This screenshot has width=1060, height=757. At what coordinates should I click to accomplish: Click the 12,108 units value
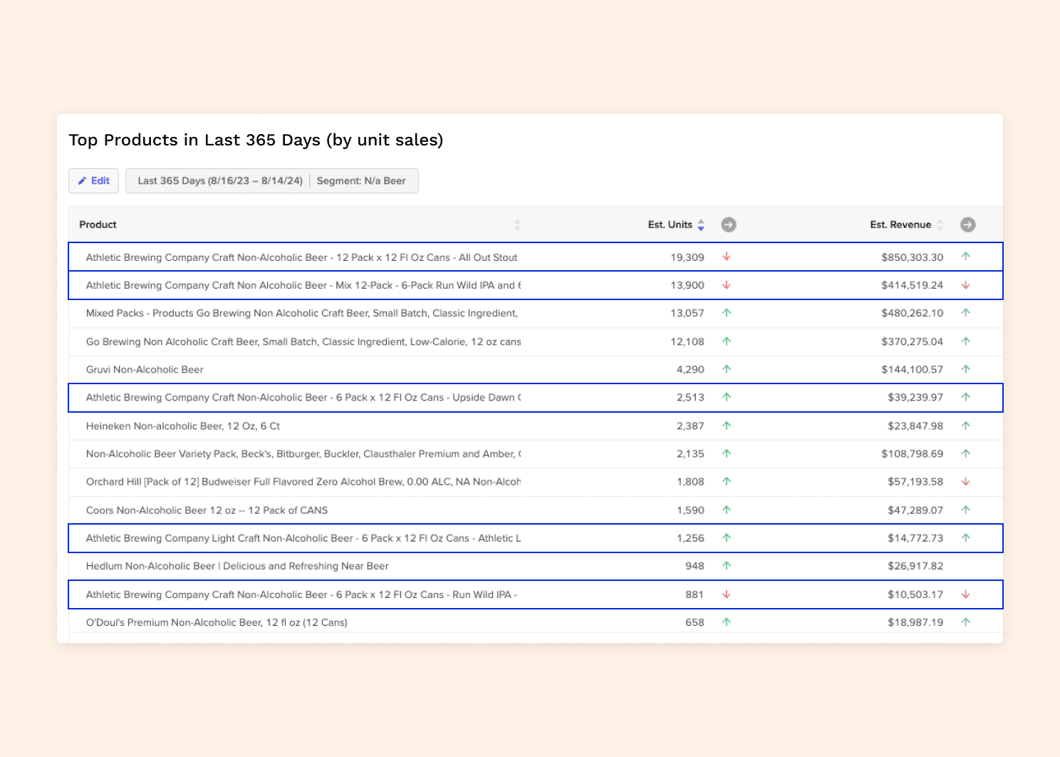(687, 341)
